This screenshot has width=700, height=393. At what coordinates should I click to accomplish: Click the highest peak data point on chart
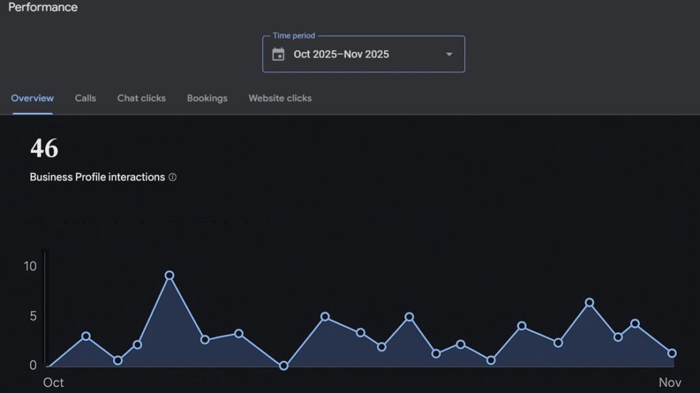click(x=170, y=275)
